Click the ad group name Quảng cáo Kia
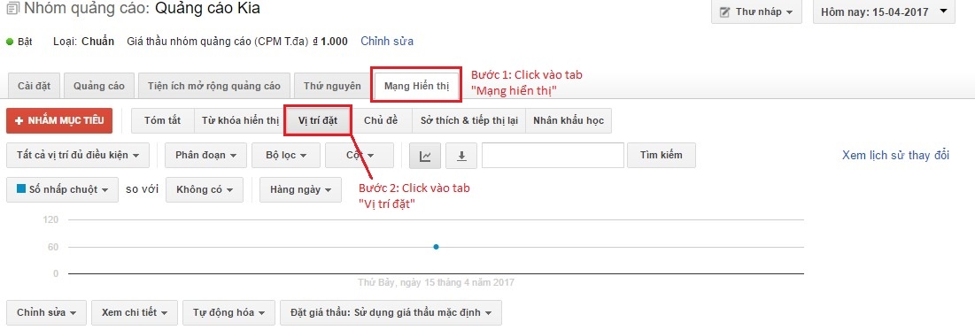Image resolution: width=975 pixels, height=330 pixels. pyautogui.click(x=207, y=9)
